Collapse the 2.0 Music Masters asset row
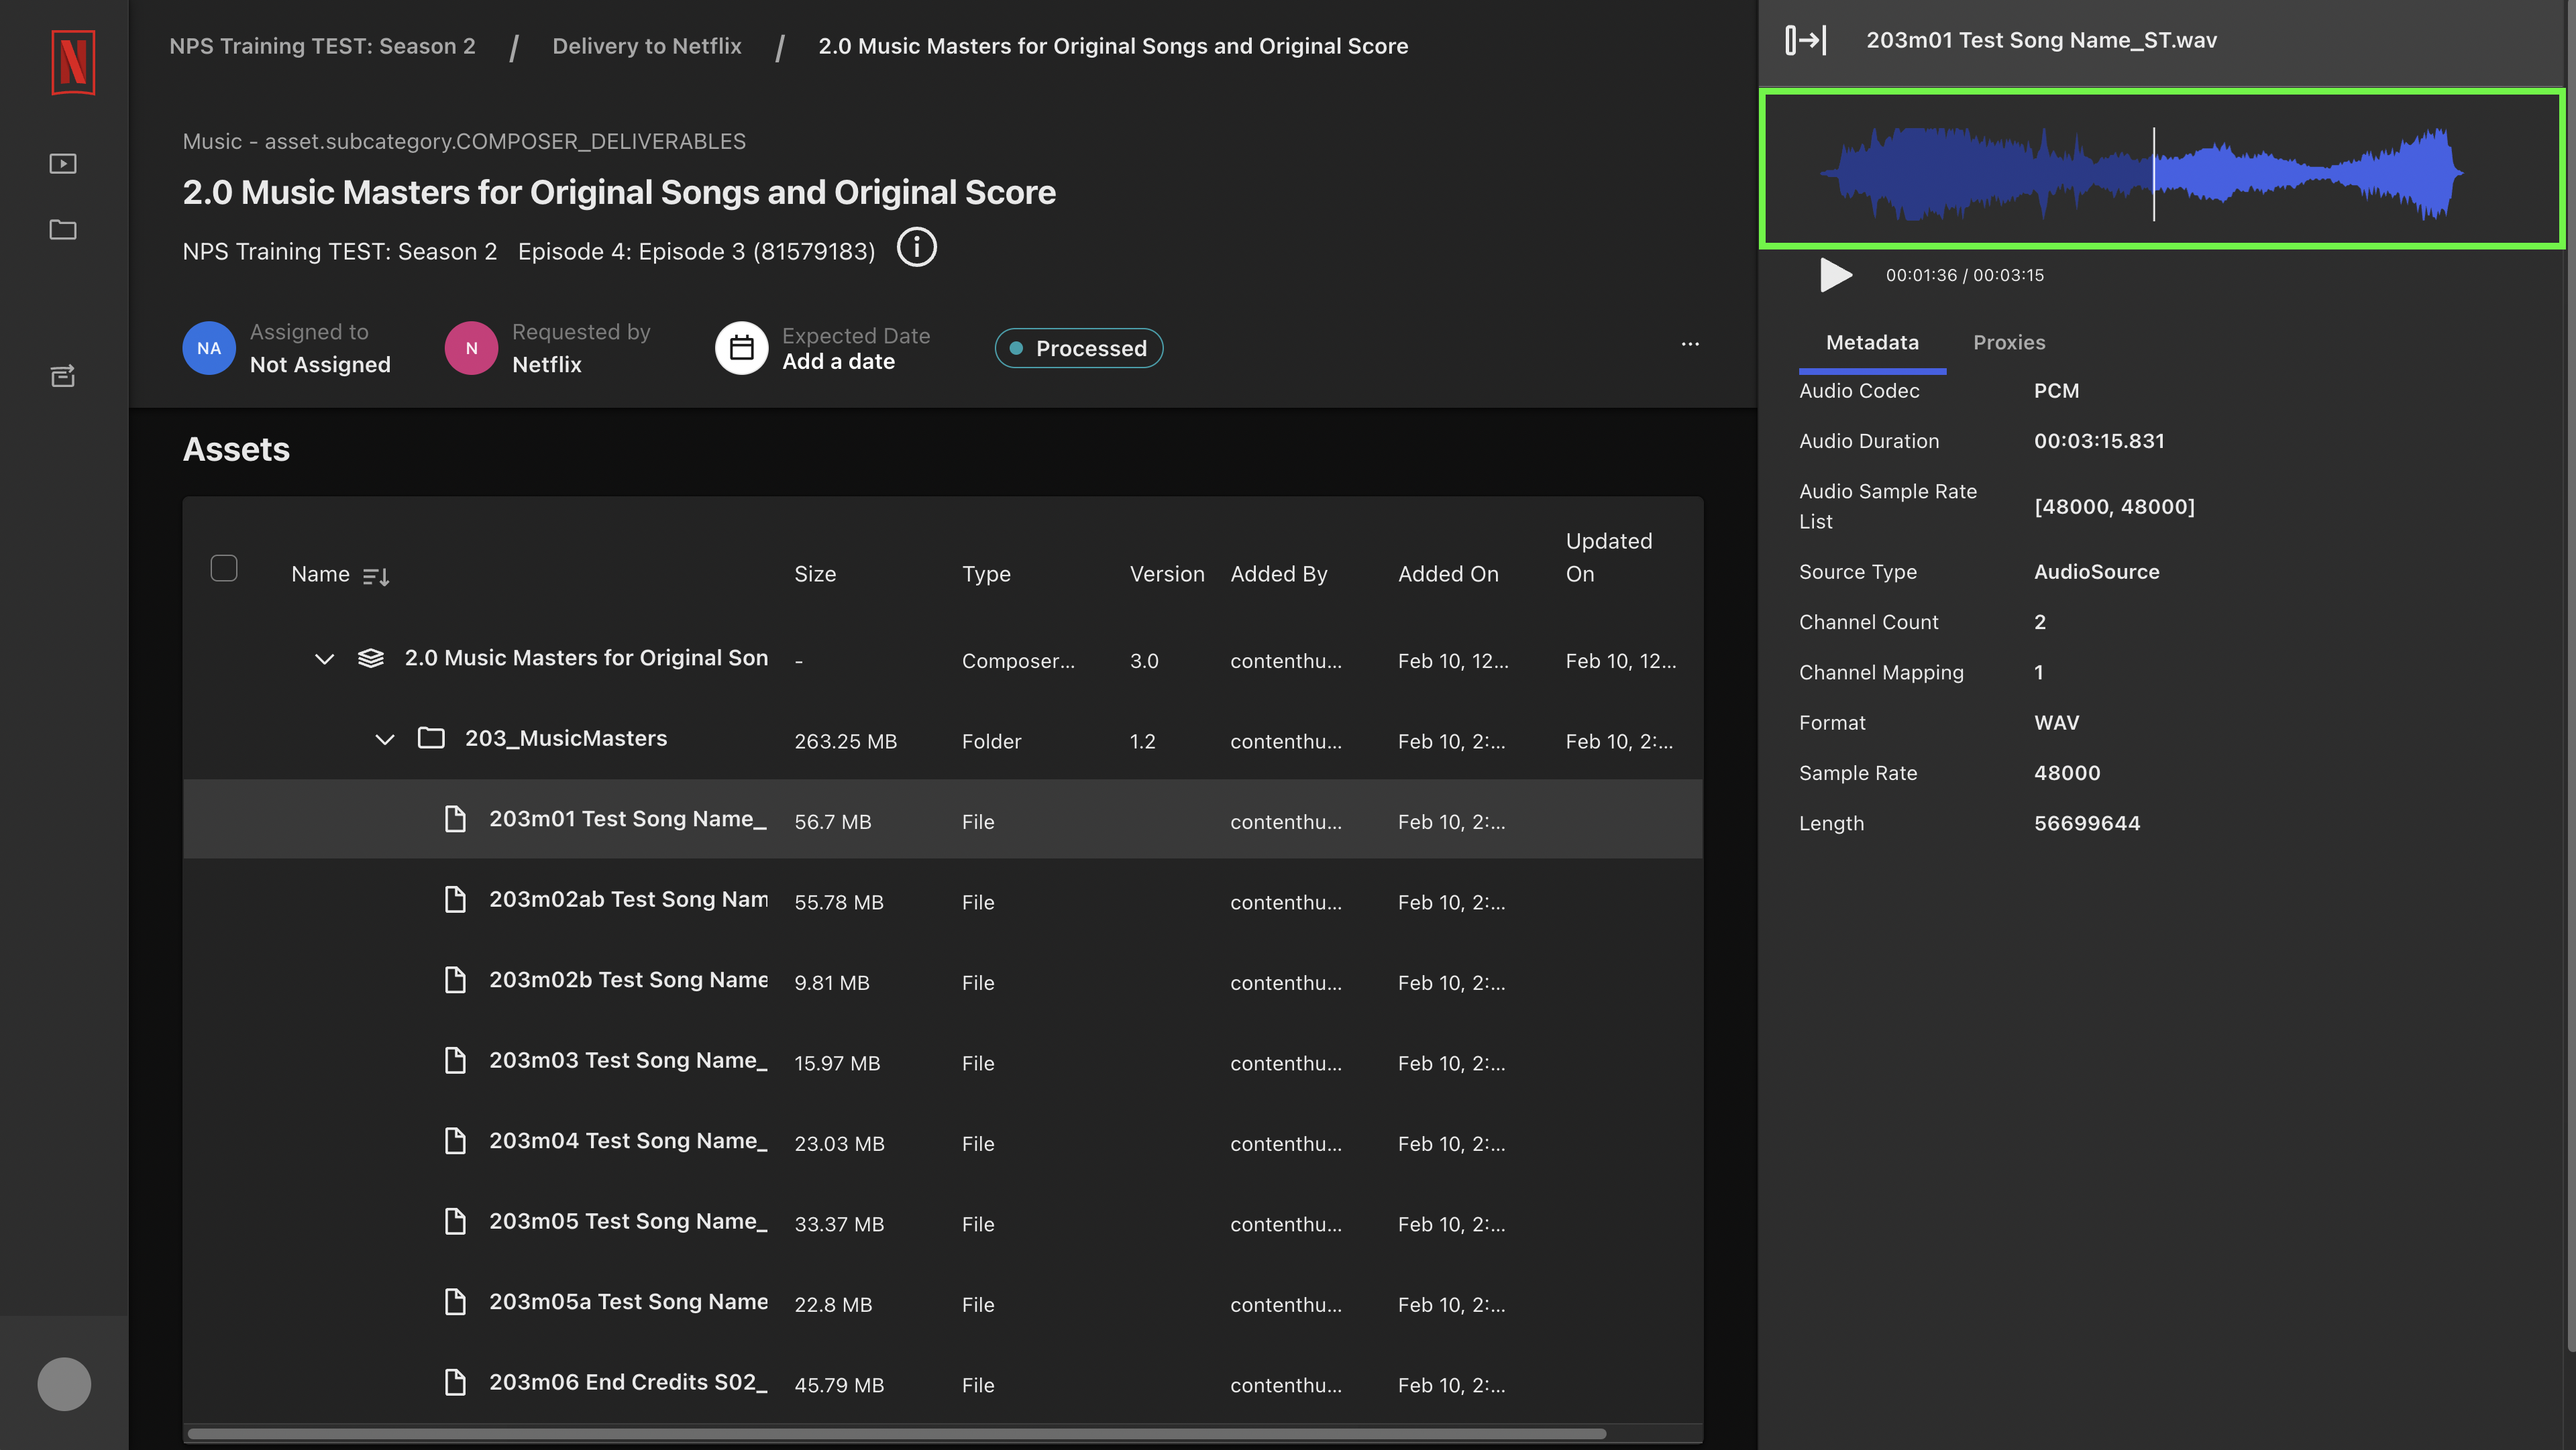The width and height of the screenshot is (2576, 1450). [324, 659]
